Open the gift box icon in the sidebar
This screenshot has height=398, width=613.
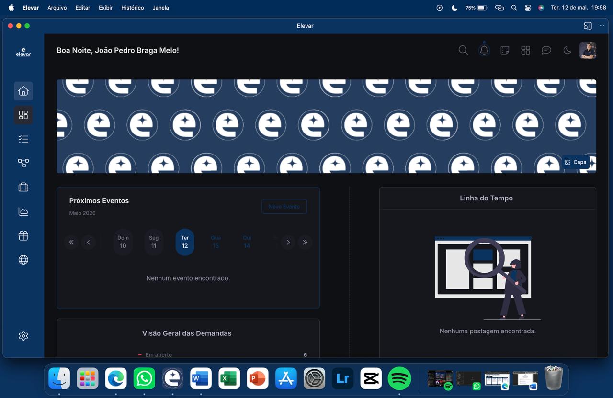(x=23, y=235)
